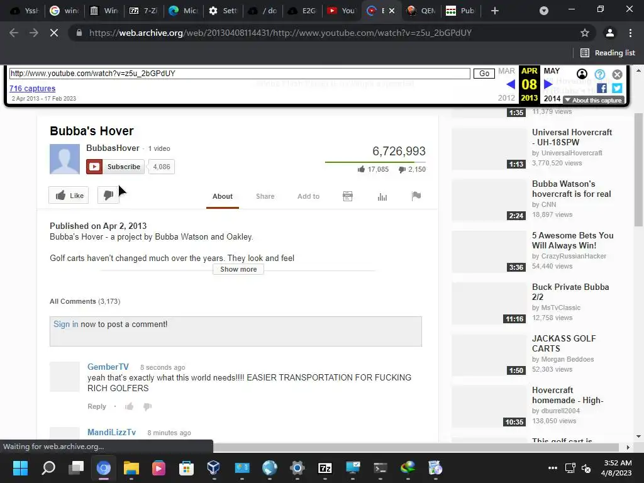The width and height of the screenshot is (644, 483).
Task: Open 5 Awesome Bets You Will Always Win
Action: tap(572, 240)
